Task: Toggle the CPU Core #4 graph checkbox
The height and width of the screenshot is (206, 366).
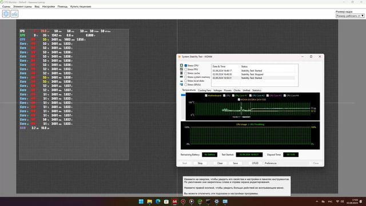Action: (285, 96)
